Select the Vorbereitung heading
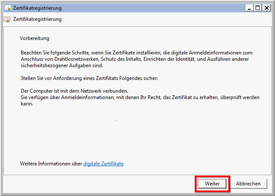 [x=35, y=38]
